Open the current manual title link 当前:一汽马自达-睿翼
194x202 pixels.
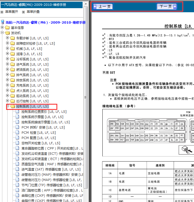45,22
